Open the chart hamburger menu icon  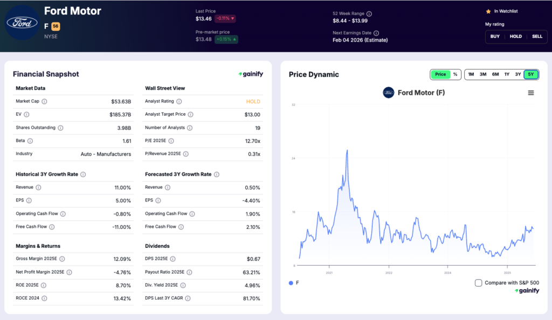coord(531,93)
